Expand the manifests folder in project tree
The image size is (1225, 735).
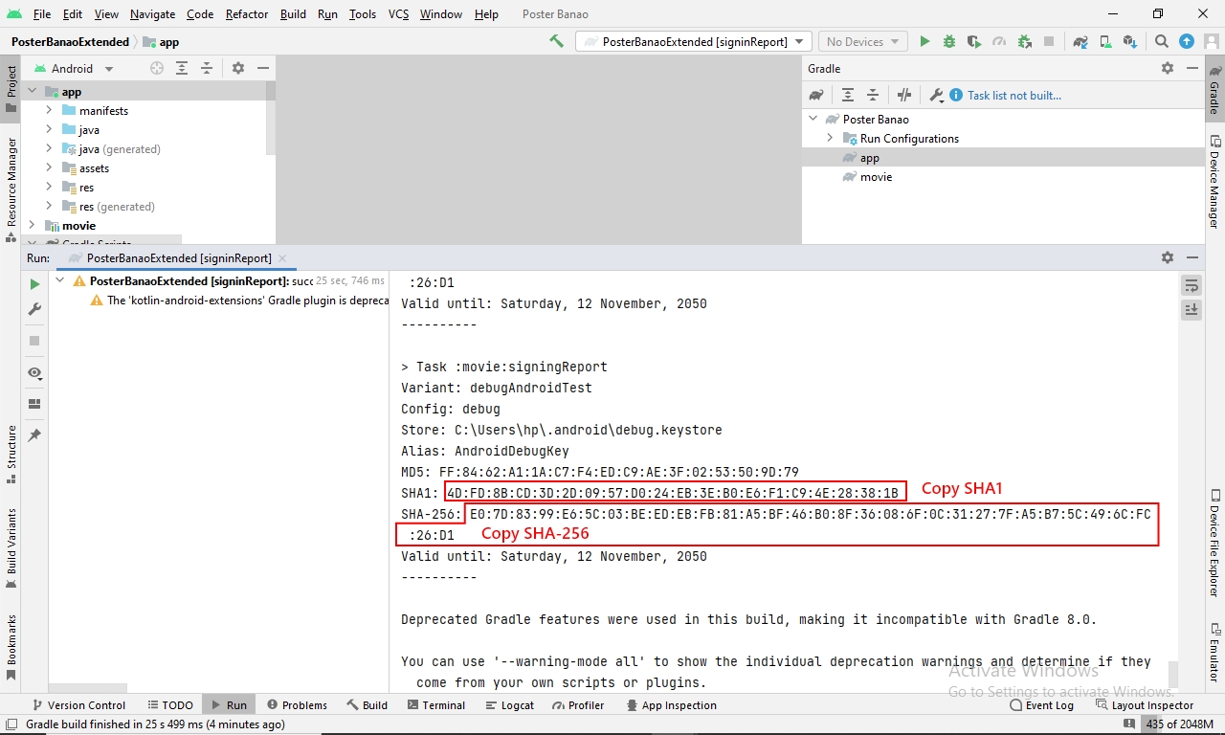click(x=49, y=110)
